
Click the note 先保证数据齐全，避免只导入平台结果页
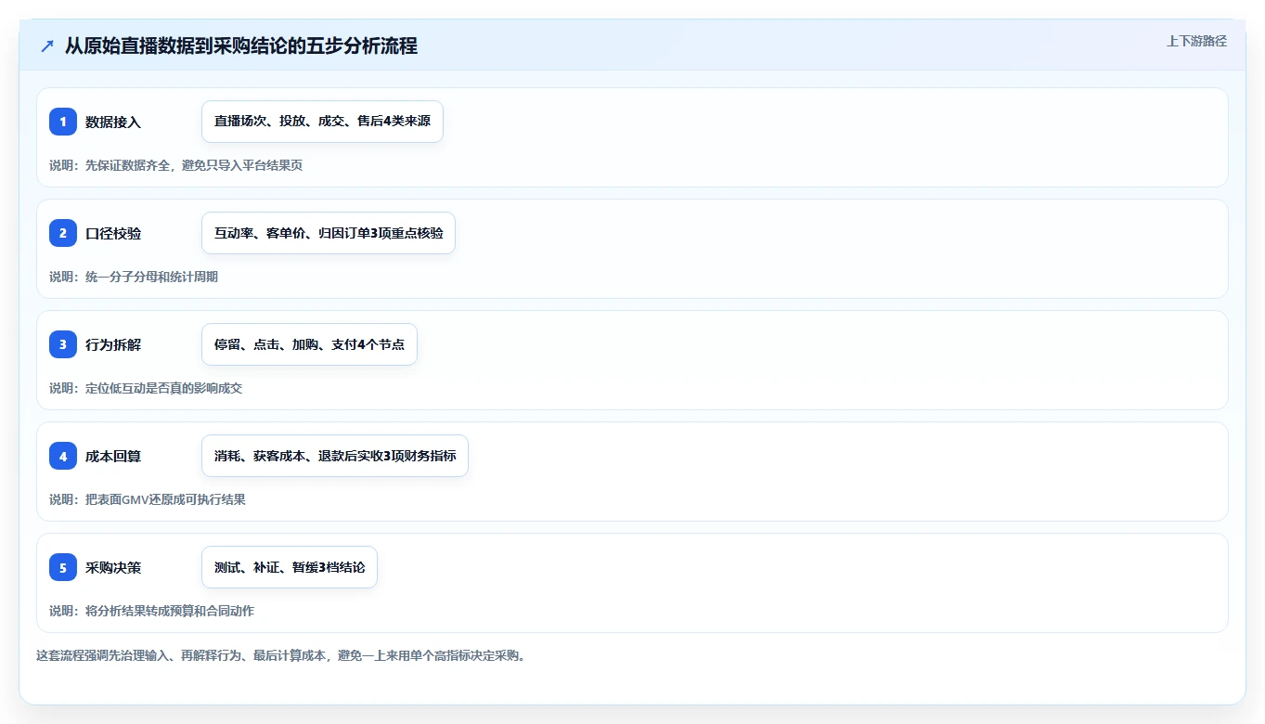click(x=194, y=165)
